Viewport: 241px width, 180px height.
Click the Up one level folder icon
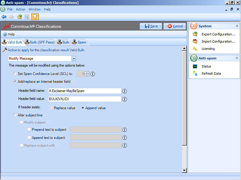(x=20, y=17)
